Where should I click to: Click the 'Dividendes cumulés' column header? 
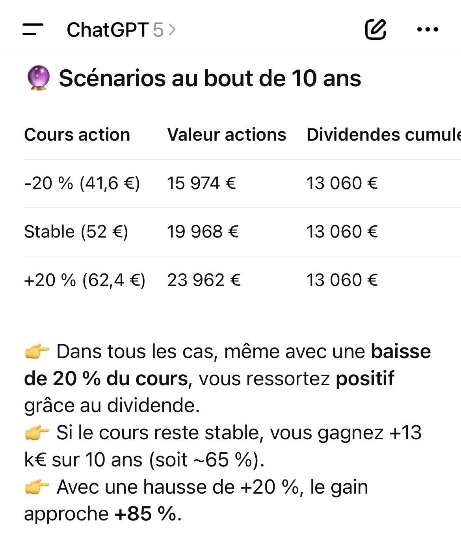[383, 135]
